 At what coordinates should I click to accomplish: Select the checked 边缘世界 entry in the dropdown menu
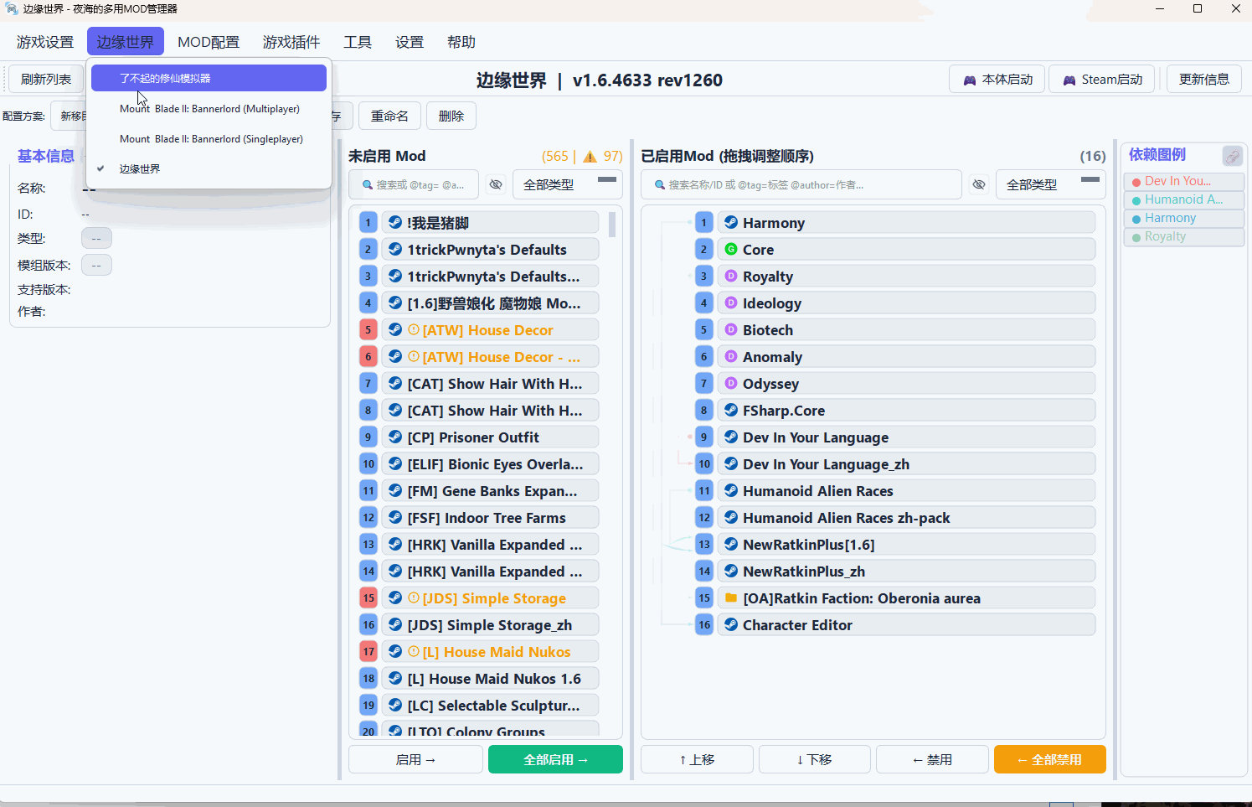click(209, 169)
